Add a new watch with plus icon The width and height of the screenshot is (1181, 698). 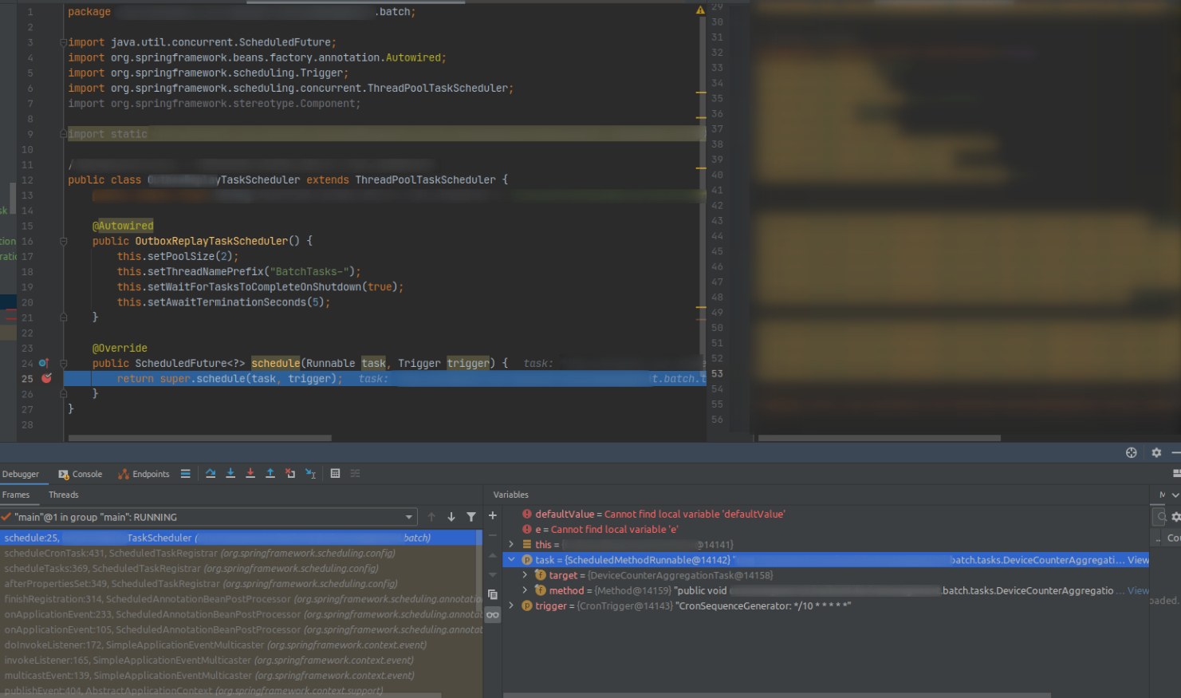(493, 516)
